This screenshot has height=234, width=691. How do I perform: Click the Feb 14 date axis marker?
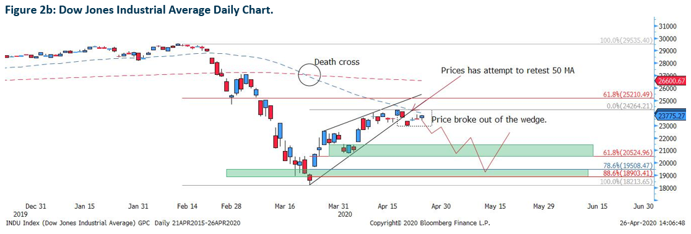[187, 206]
